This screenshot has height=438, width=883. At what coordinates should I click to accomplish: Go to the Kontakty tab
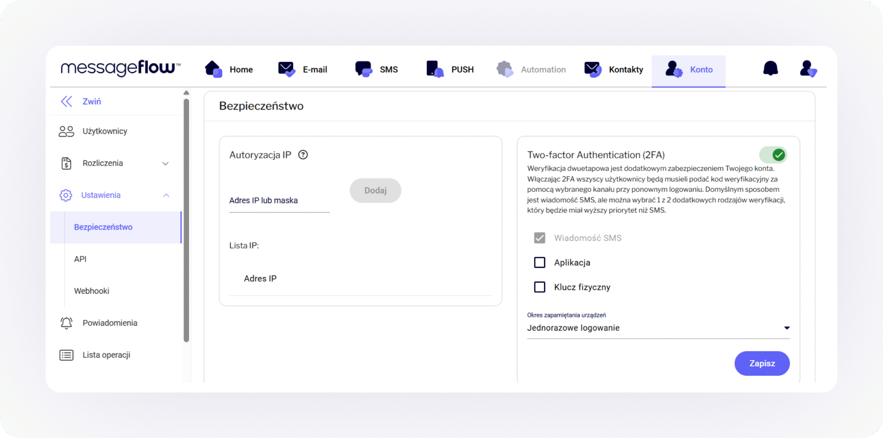click(614, 69)
